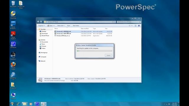This screenshot has height=106, width=189.
Task: Refresh the Explorer address bar location
Action: pyautogui.click(x=115, y=22)
